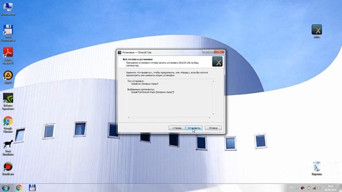Open Total Commander floppy icon in taskbar
The width and height of the screenshot is (342, 192).
click(32, 188)
